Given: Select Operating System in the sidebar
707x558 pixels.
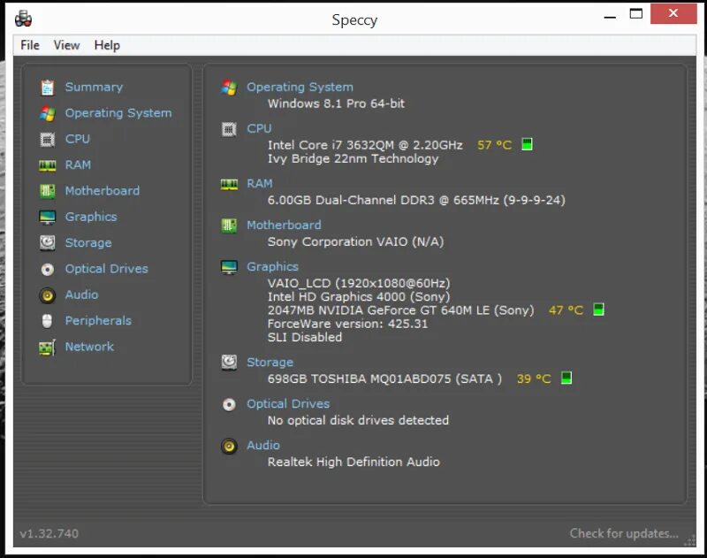Looking at the screenshot, I should [x=118, y=113].
